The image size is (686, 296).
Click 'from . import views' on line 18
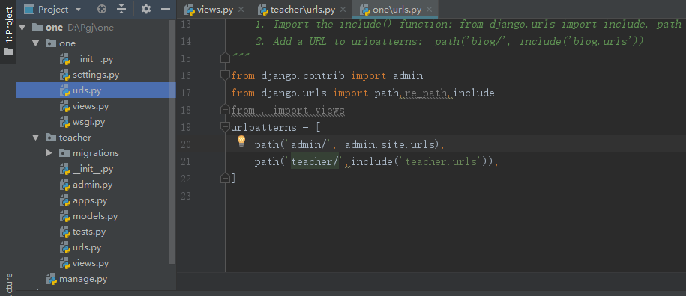(288, 111)
